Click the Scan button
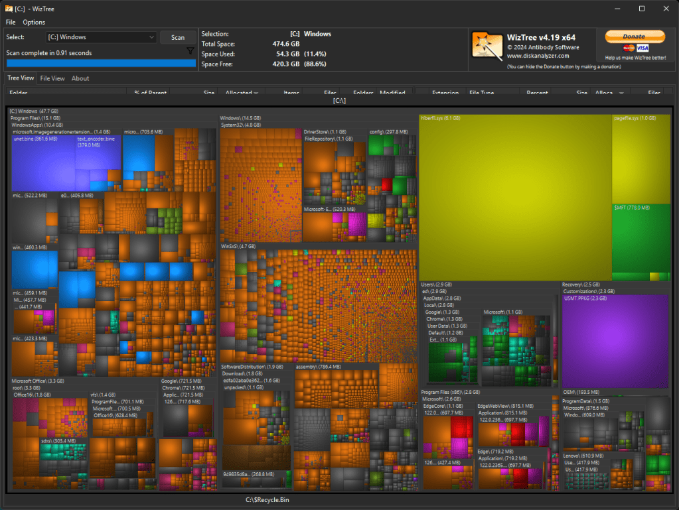 (x=178, y=37)
